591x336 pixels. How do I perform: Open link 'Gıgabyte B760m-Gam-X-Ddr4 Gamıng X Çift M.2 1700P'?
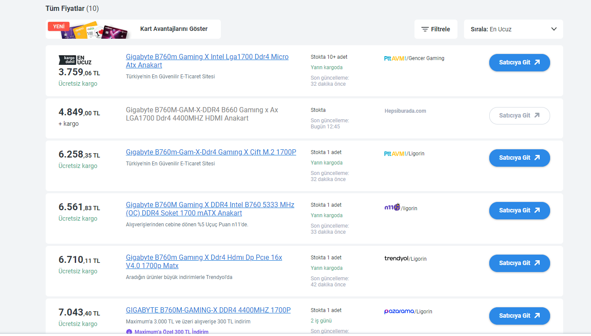point(211,152)
